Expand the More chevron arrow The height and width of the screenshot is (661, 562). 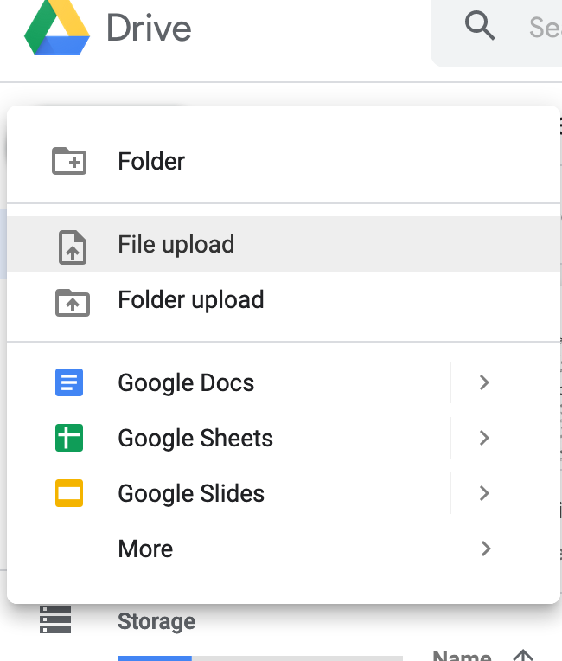[x=486, y=549]
